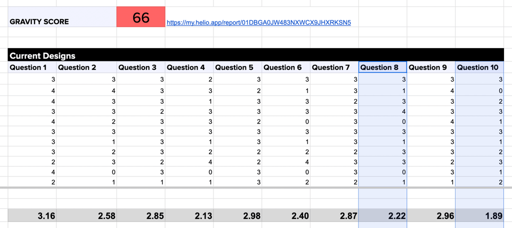This screenshot has width=512, height=228.
Task: Click the 2.87 average under Question 7
Action: click(x=334, y=215)
